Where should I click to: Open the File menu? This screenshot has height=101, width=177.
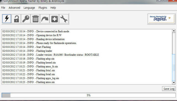pyautogui.click(x=3, y=8)
